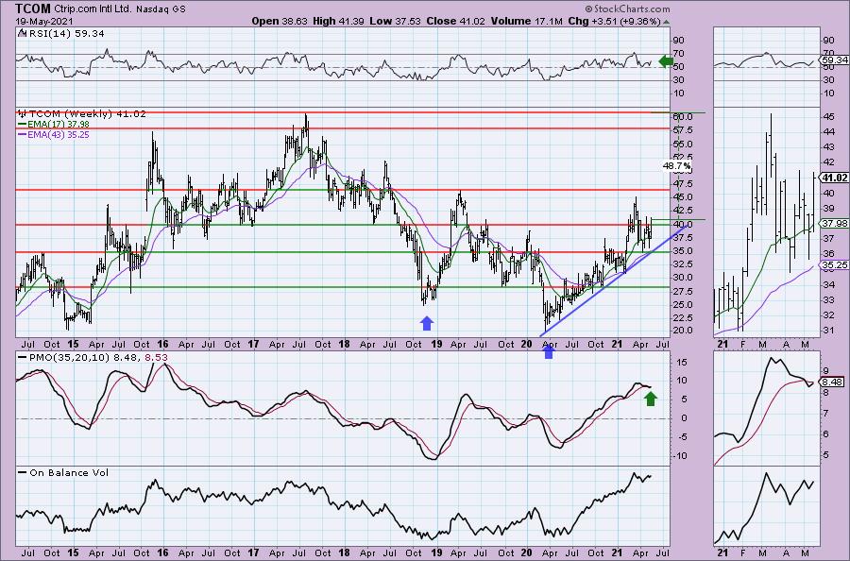Viewport: 850px width, 561px height.
Task: Click the RSI(14) 59.34 indicator label
Action: click(x=66, y=34)
